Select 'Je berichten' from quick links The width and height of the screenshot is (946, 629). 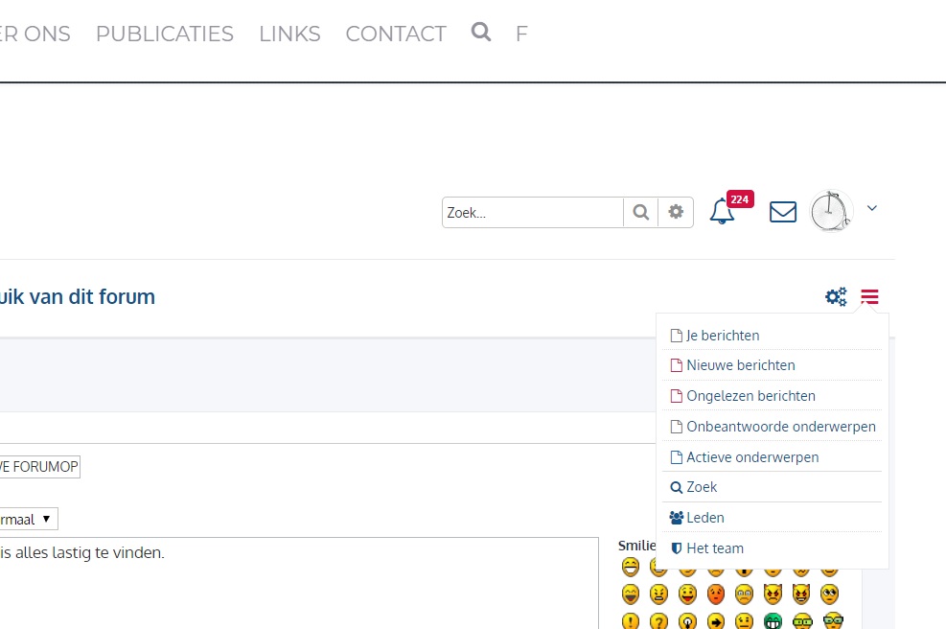pyautogui.click(x=723, y=336)
